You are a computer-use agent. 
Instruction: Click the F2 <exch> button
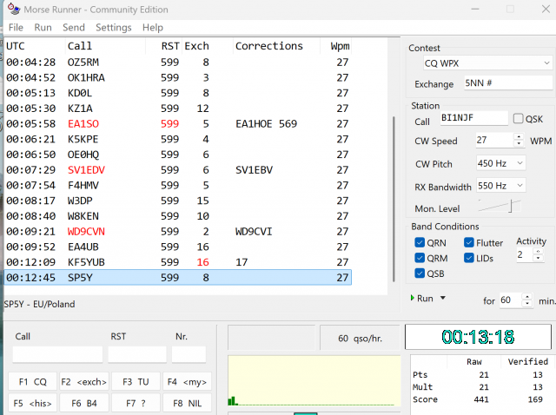pyautogui.click(x=84, y=382)
